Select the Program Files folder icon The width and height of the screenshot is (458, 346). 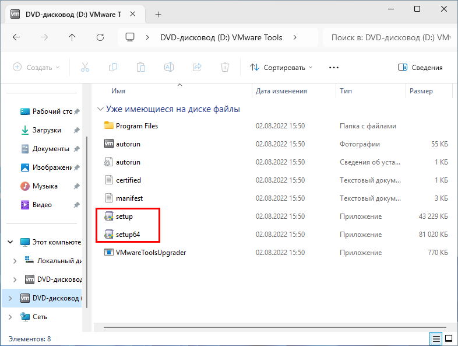108,126
